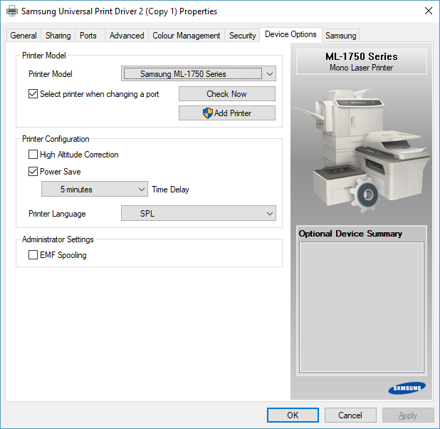Click the Administrator Settings group label
The width and height of the screenshot is (440, 429).
coord(58,239)
